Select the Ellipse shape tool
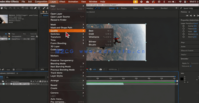Viewport: 199px width, 103px height. [31, 8]
